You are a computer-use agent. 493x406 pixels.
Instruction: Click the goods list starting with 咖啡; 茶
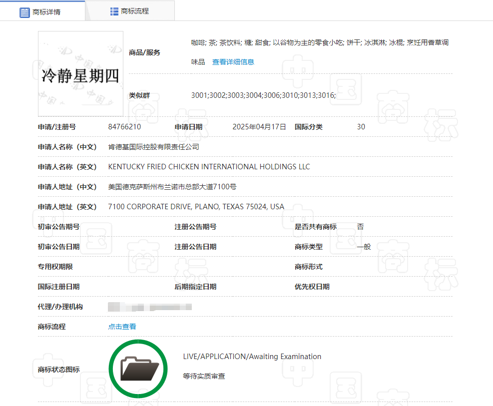(x=320, y=52)
